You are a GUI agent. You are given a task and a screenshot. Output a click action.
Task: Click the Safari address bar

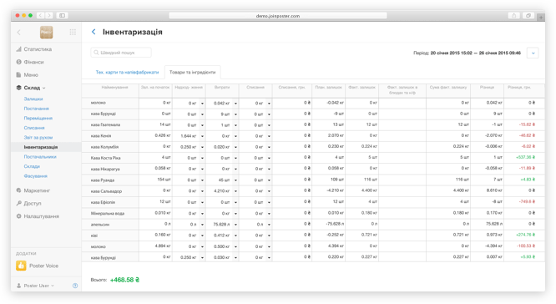coord(278,16)
